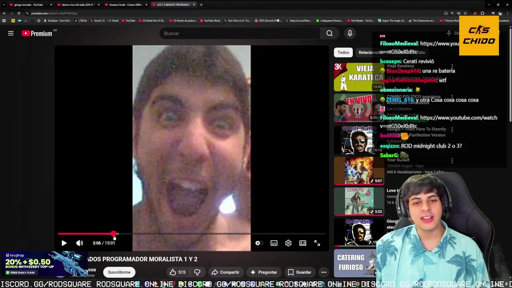512x288 pixels.
Task: Open the Preguntar AI button
Action: (x=263, y=272)
